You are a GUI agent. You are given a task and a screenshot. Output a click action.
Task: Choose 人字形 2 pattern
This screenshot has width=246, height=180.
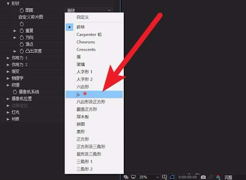tap(94, 79)
